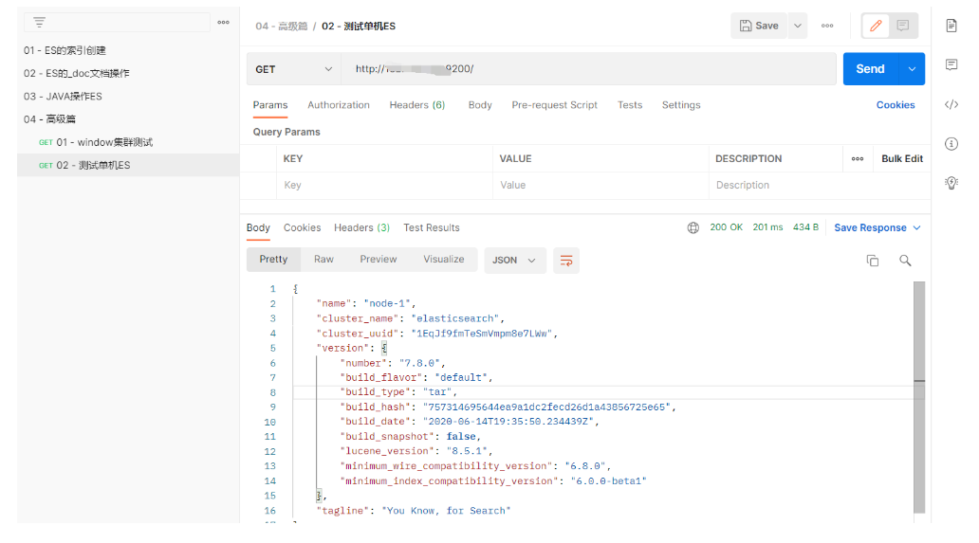Click the copy response icon
This screenshot has height=543, width=979.
(873, 261)
